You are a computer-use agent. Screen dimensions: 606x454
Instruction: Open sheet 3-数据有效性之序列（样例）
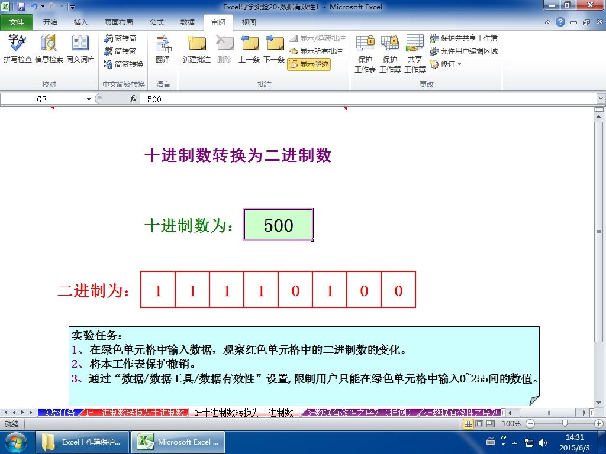pos(359,413)
